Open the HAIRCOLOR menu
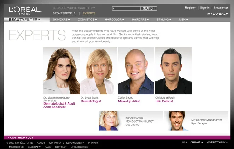The image size is (234, 149). pyautogui.click(x=114, y=20)
